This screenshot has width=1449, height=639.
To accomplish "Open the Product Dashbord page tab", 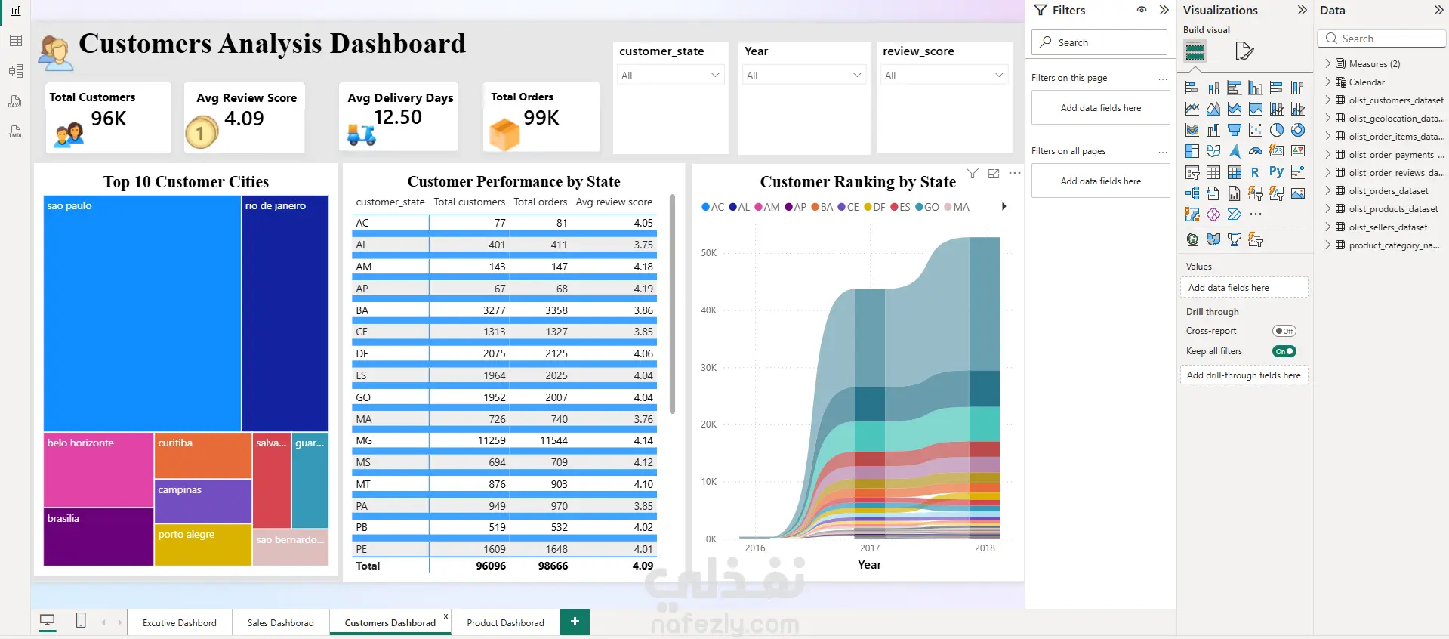I will [505, 622].
